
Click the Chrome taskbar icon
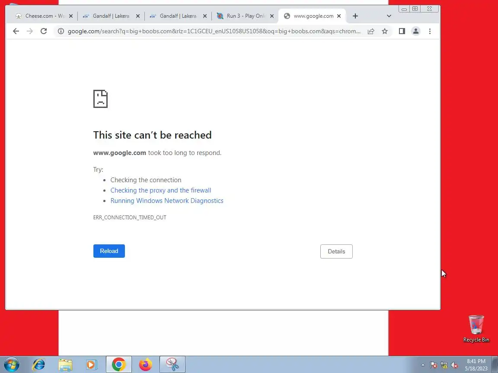119,365
